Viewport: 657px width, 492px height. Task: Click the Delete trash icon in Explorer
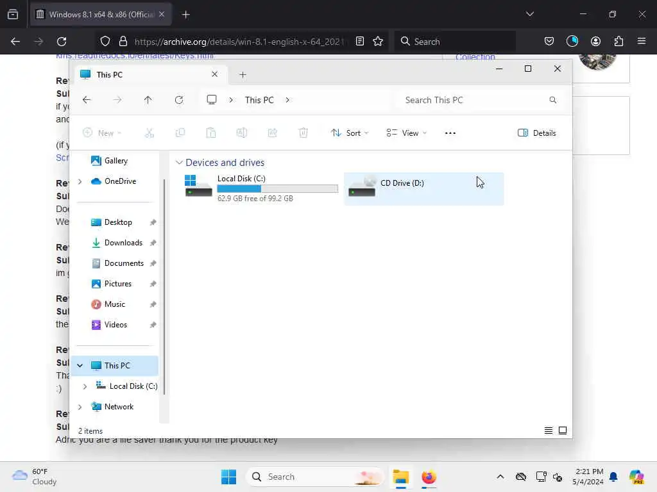coord(303,133)
